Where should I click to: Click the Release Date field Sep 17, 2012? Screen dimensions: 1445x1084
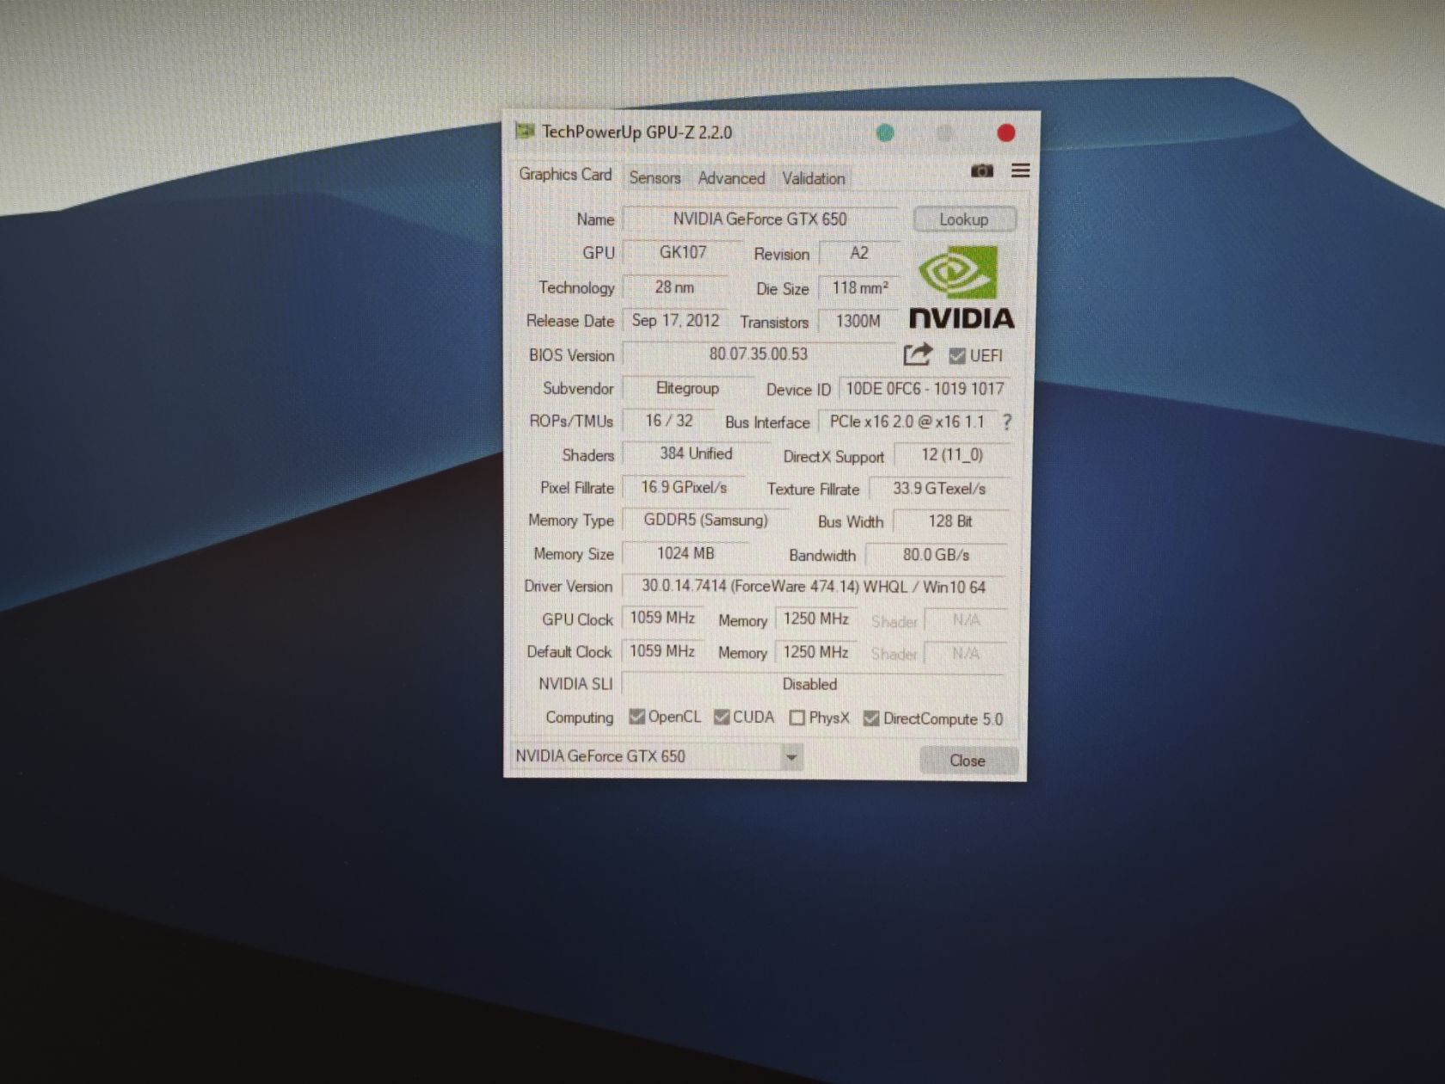tap(675, 321)
